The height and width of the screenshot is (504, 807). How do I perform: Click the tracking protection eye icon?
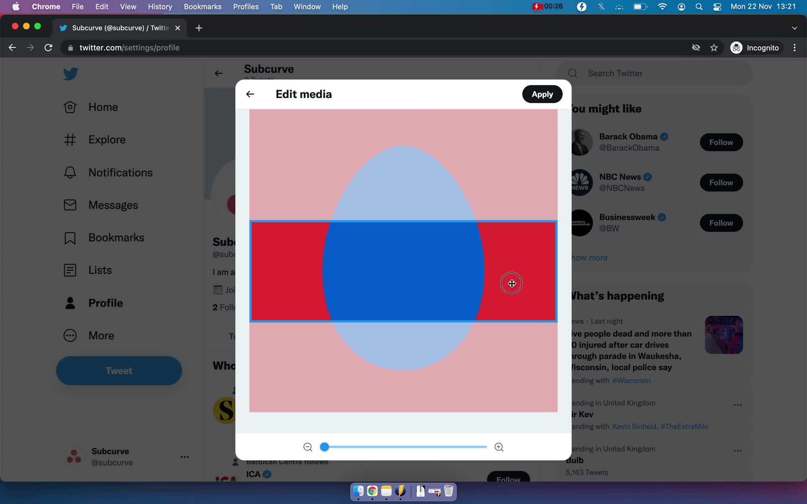696,48
